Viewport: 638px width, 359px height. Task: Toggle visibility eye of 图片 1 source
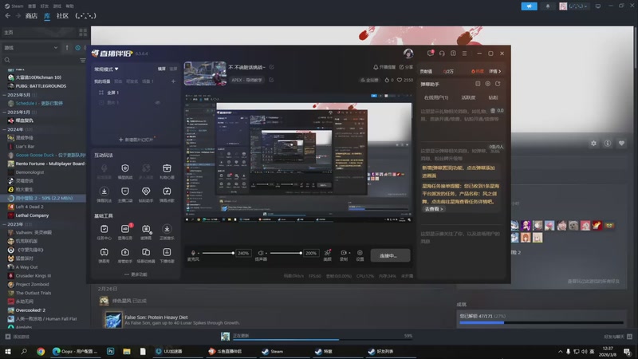tap(157, 103)
